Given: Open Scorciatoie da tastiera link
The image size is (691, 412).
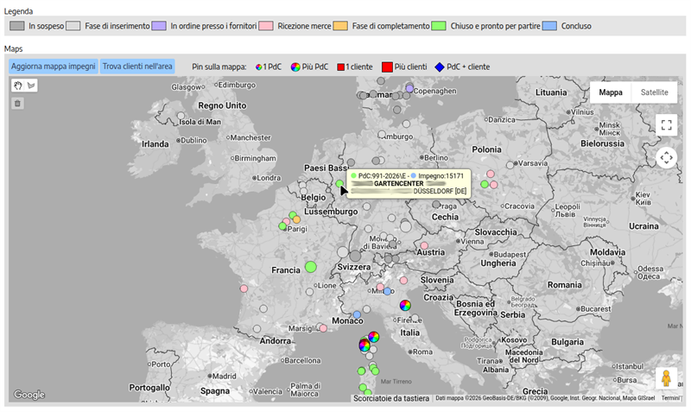Looking at the screenshot, I should click(391, 398).
